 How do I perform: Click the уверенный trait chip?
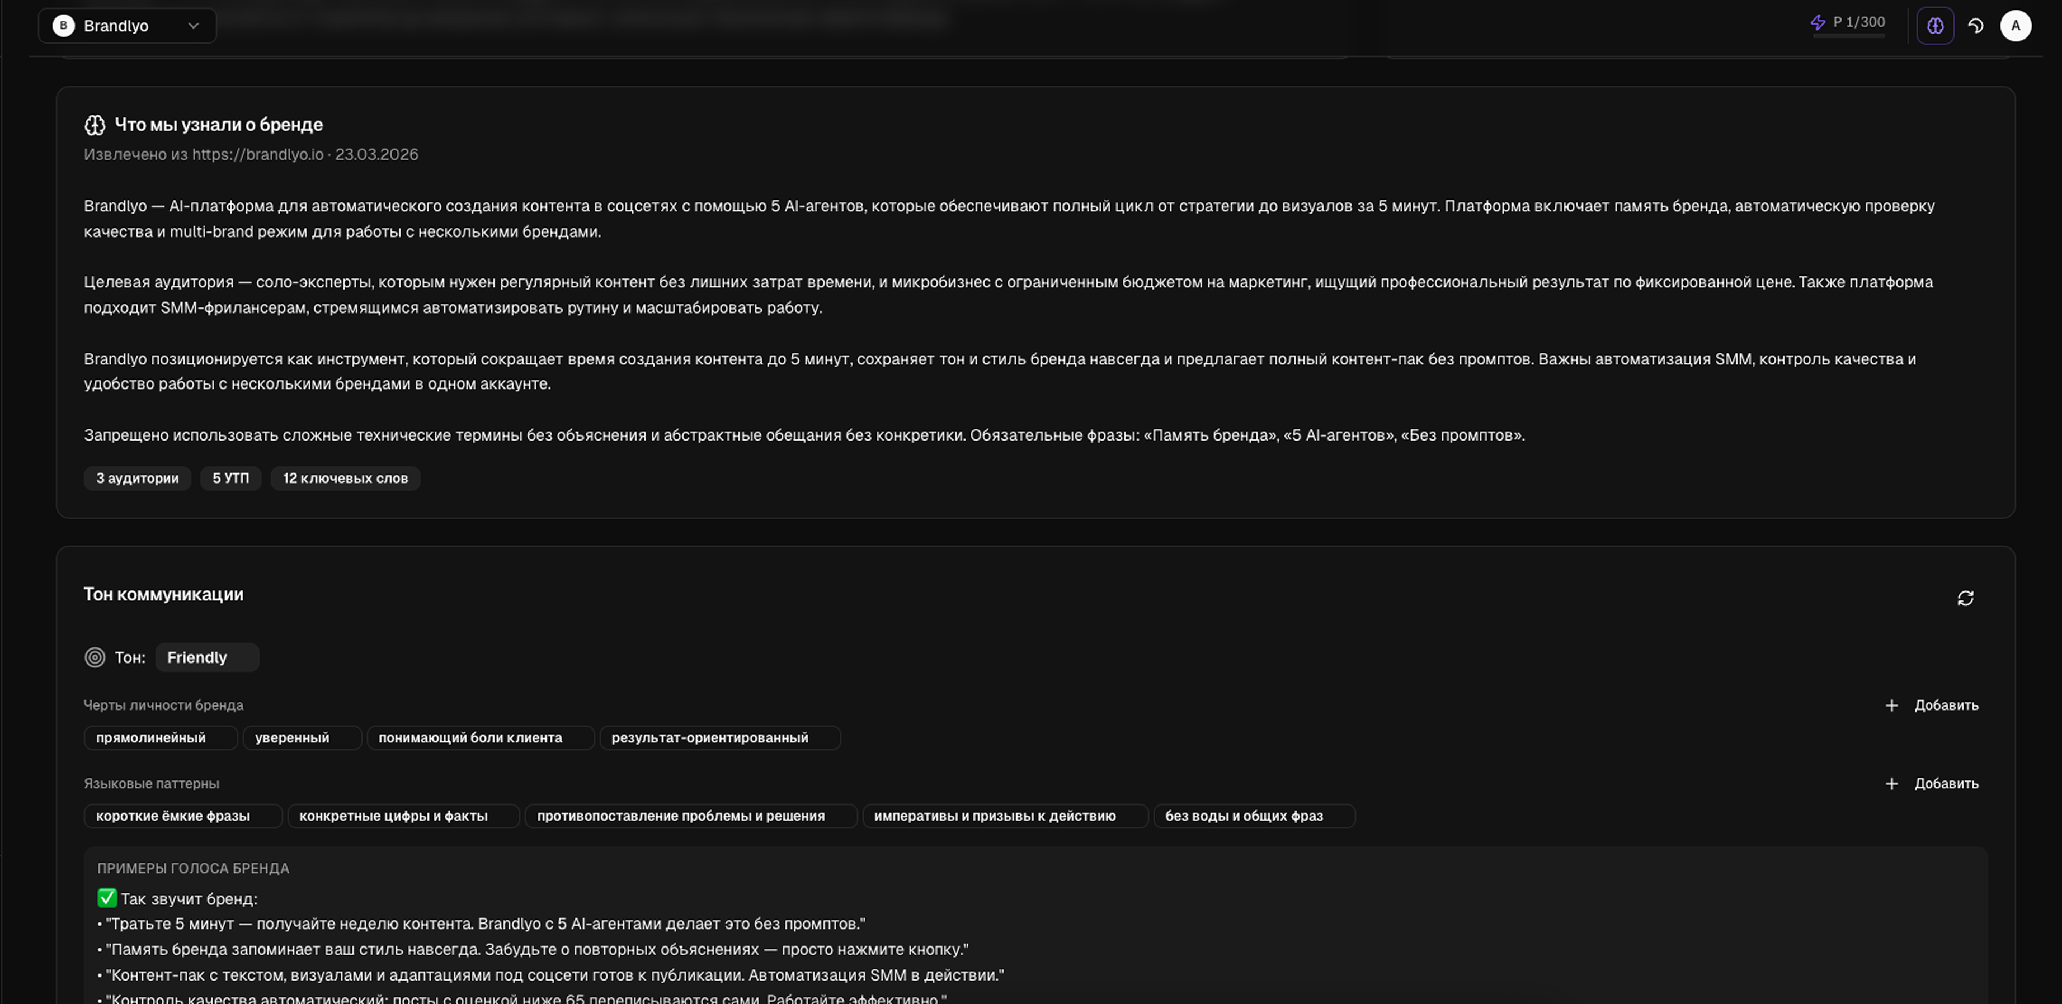tap(292, 737)
